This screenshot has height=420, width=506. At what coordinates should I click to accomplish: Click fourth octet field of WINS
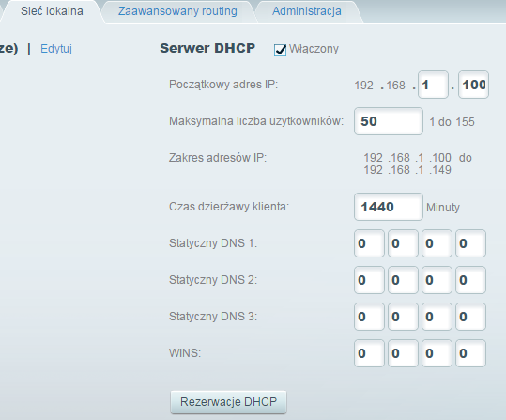[470, 353]
